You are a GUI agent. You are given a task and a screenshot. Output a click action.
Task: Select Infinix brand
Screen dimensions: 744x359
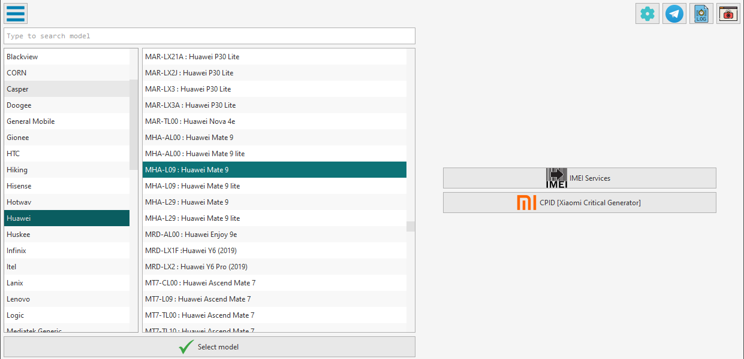tap(67, 251)
